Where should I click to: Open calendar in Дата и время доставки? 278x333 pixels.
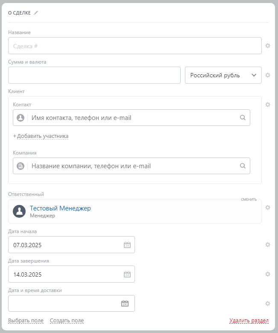pos(125,304)
